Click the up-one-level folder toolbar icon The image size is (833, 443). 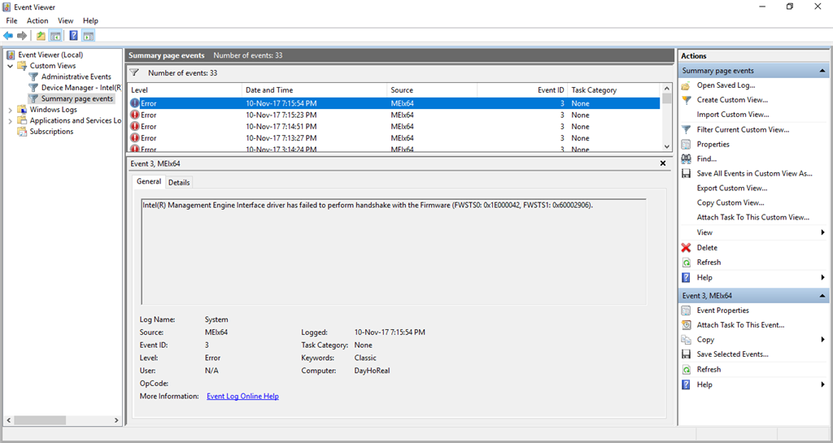[41, 36]
